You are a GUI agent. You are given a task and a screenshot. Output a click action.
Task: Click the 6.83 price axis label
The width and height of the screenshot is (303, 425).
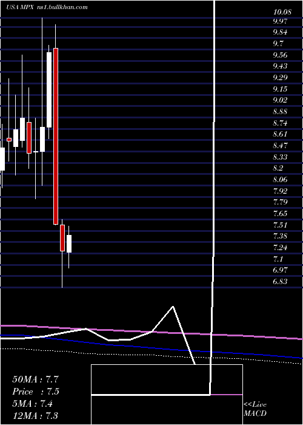280,282
